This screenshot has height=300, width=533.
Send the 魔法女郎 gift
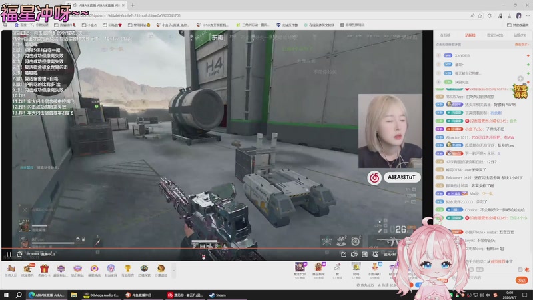tap(300, 270)
